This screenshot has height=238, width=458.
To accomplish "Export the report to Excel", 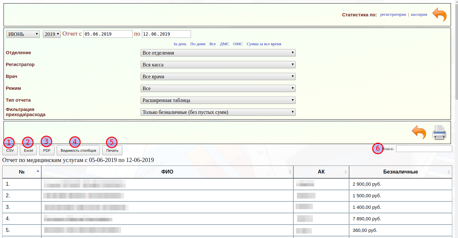I will [28, 150].
